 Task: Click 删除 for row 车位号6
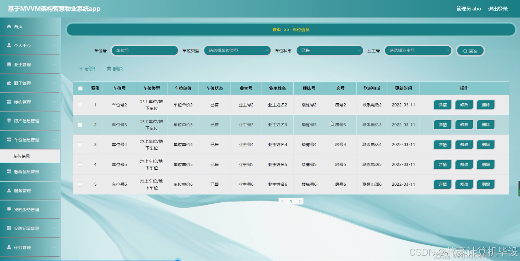(486, 184)
